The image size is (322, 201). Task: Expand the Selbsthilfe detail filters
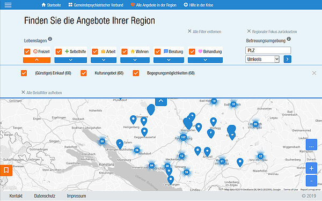[x=71, y=60]
